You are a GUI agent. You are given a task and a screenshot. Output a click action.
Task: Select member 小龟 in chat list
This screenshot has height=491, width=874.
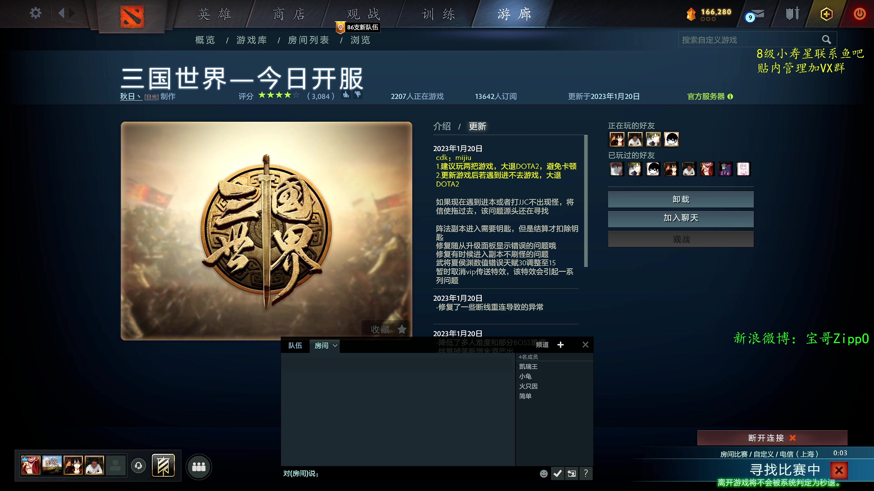pyautogui.click(x=525, y=376)
